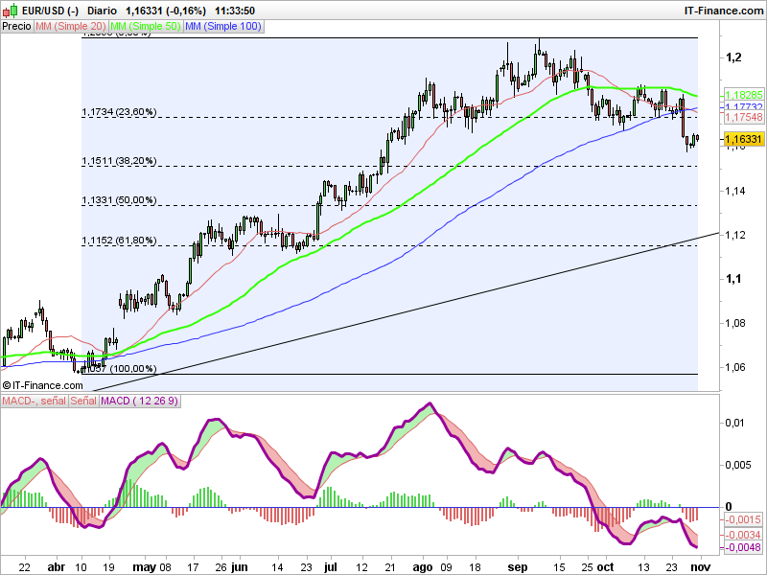Select the EUR/USD (-) instrument title
This screenshot has width=767, height=575.
50,11
